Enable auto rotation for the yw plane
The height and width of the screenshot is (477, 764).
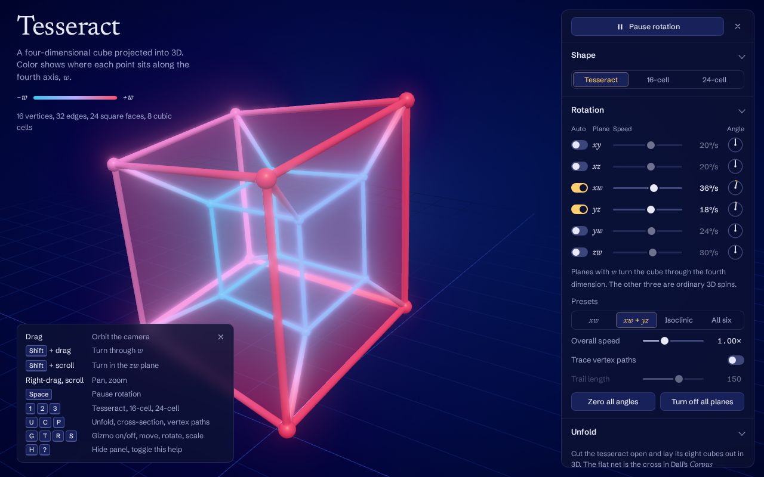coord(580,231)
